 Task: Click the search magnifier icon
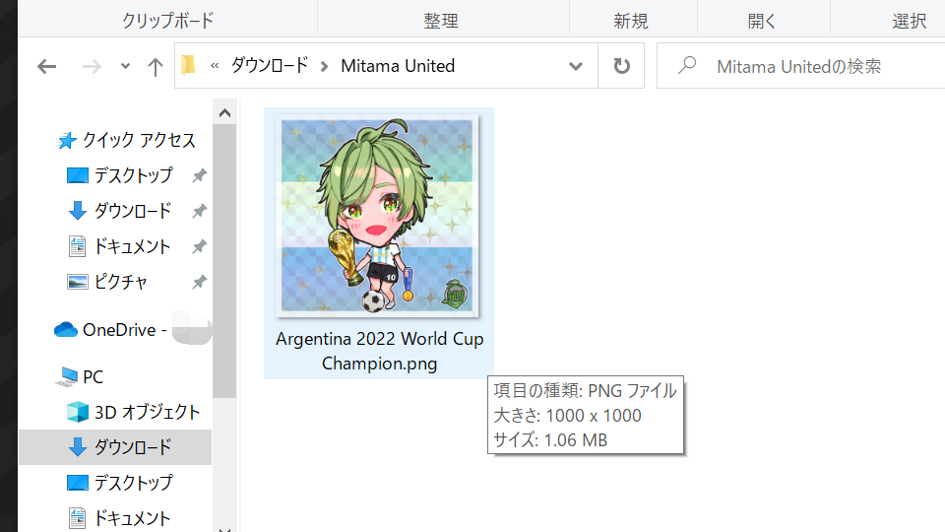(x=687, y=65)
